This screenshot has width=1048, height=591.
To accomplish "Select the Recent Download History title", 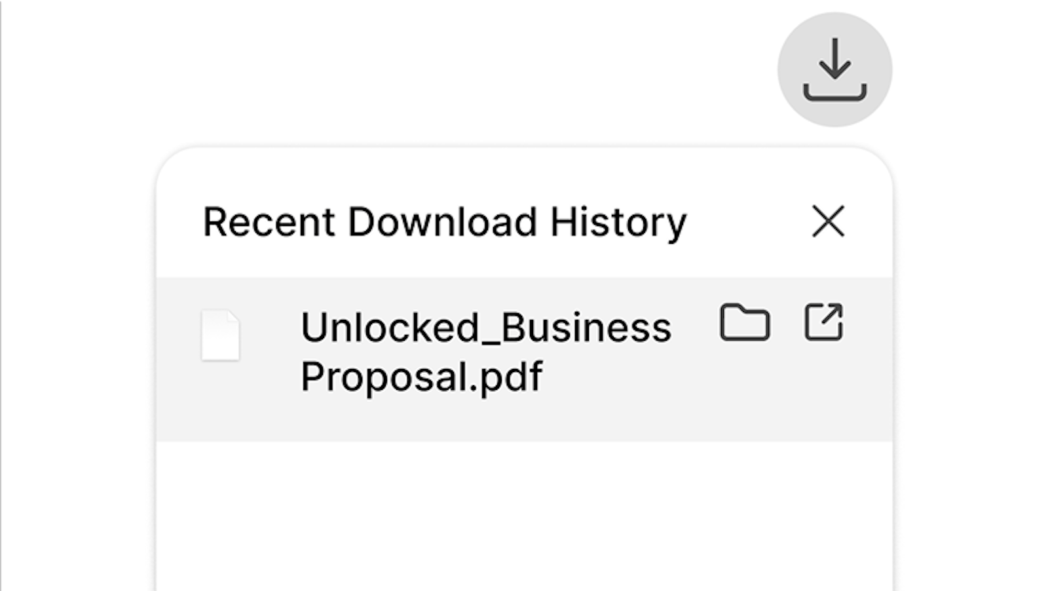I will pyautogui.click(x=445, y=222).
